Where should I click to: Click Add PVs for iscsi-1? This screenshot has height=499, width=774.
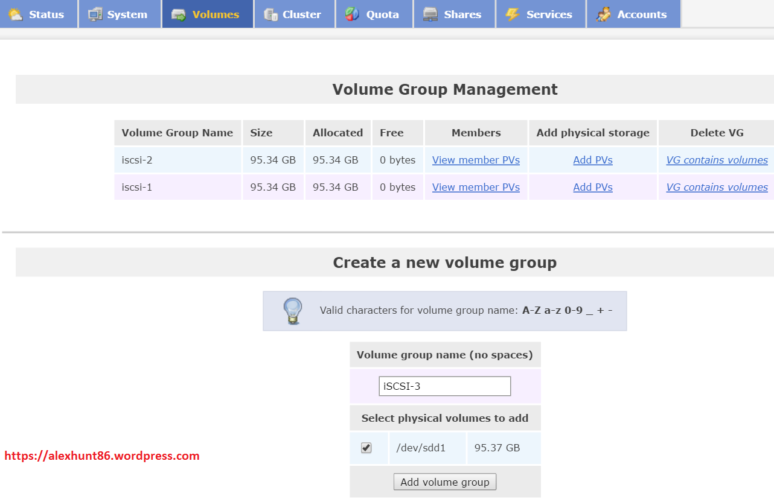coord(592,187)
